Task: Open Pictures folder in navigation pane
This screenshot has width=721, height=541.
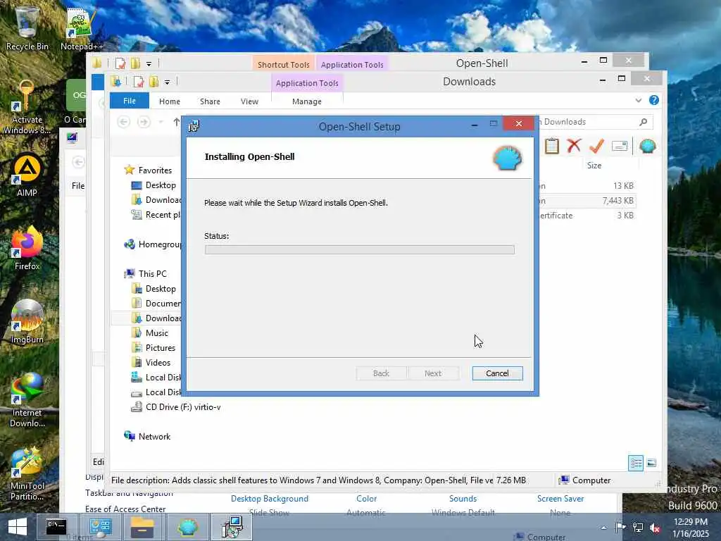Action: coord(160,348)
